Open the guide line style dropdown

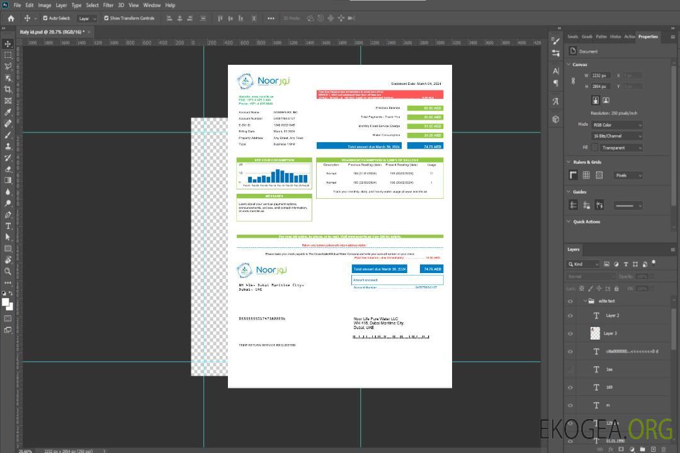coord(628,206)
